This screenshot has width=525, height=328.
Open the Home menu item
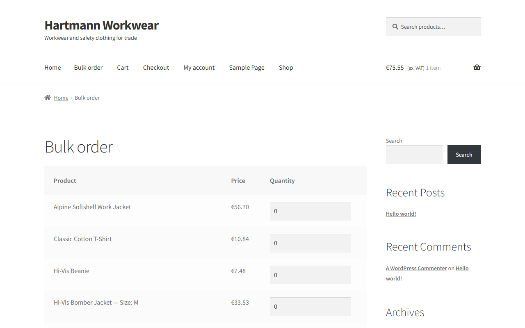(52, 68)
